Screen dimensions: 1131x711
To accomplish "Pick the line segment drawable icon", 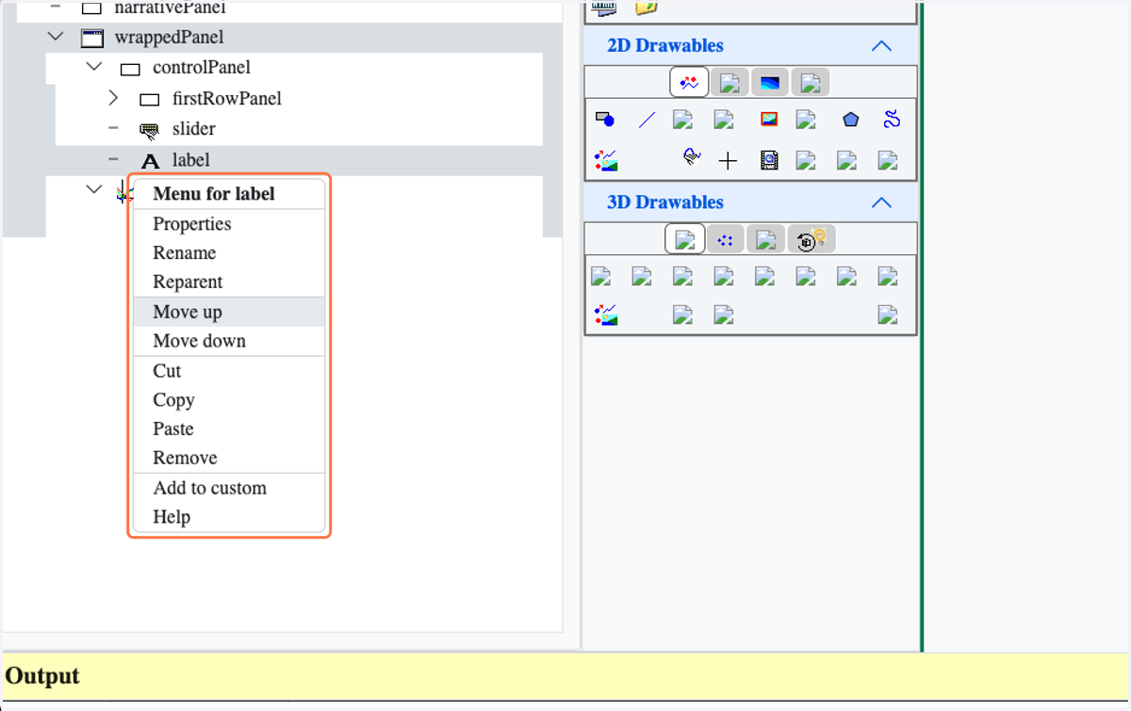I will coord(647,120).
